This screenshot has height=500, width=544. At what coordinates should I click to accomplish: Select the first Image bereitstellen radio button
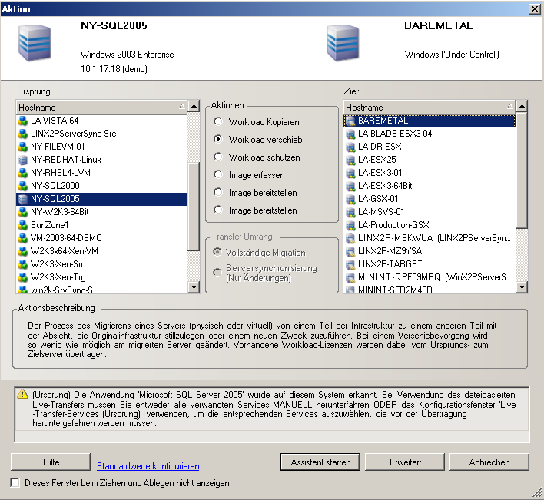click(x=218, y=192)
